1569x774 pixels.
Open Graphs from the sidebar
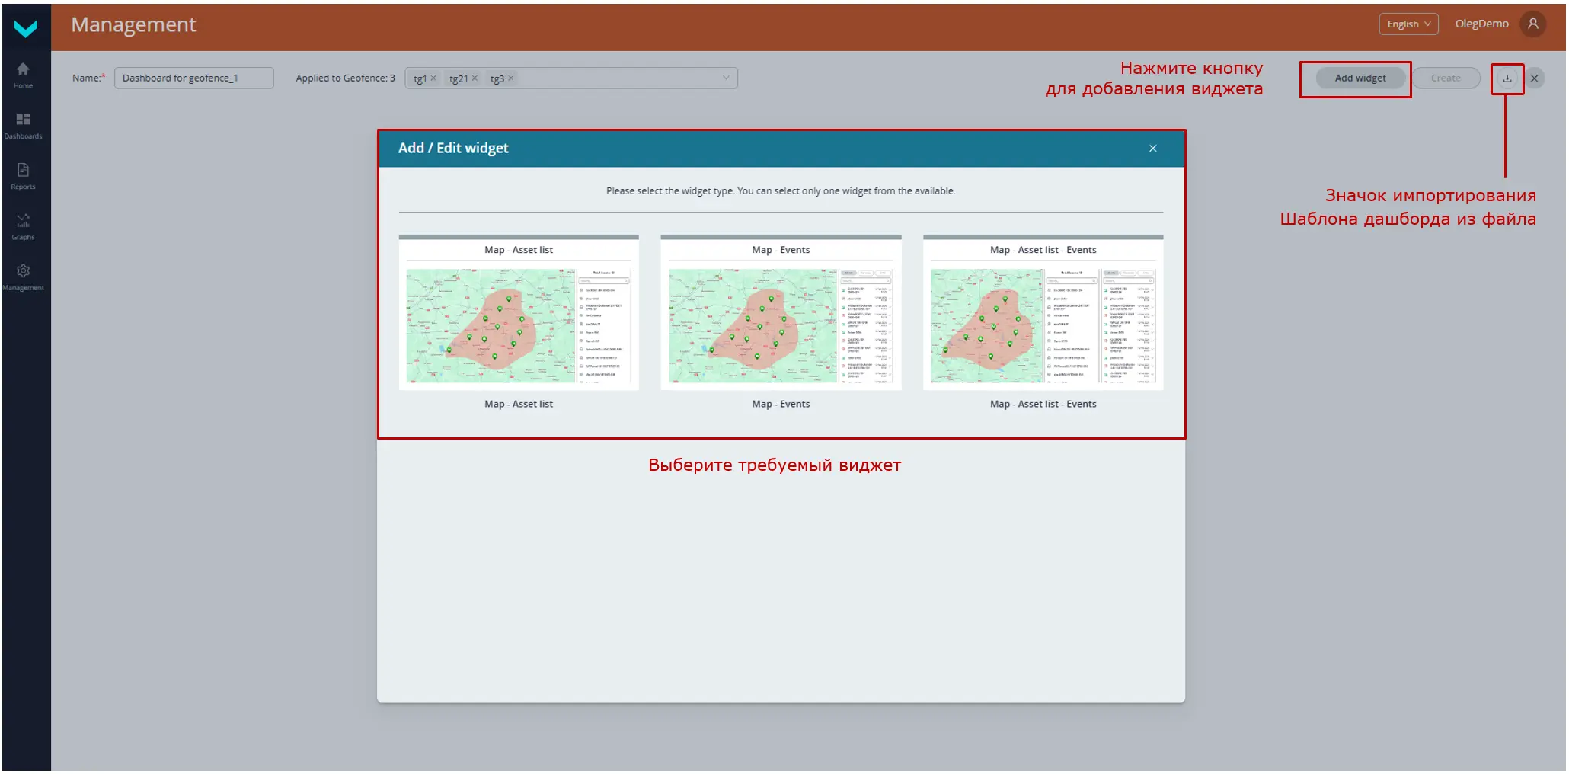[x=23, y=226]
